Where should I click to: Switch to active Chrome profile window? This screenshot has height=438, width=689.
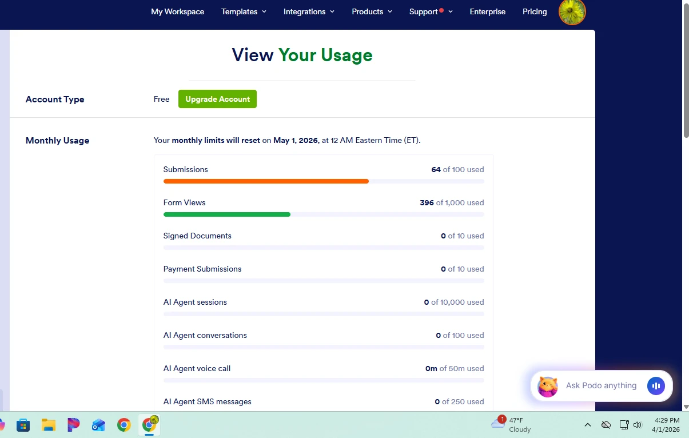[150, 424]
